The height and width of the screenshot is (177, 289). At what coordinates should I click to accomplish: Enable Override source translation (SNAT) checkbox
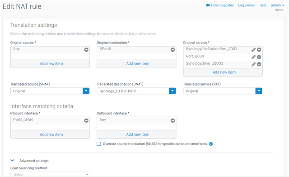(x=99, y=144)
